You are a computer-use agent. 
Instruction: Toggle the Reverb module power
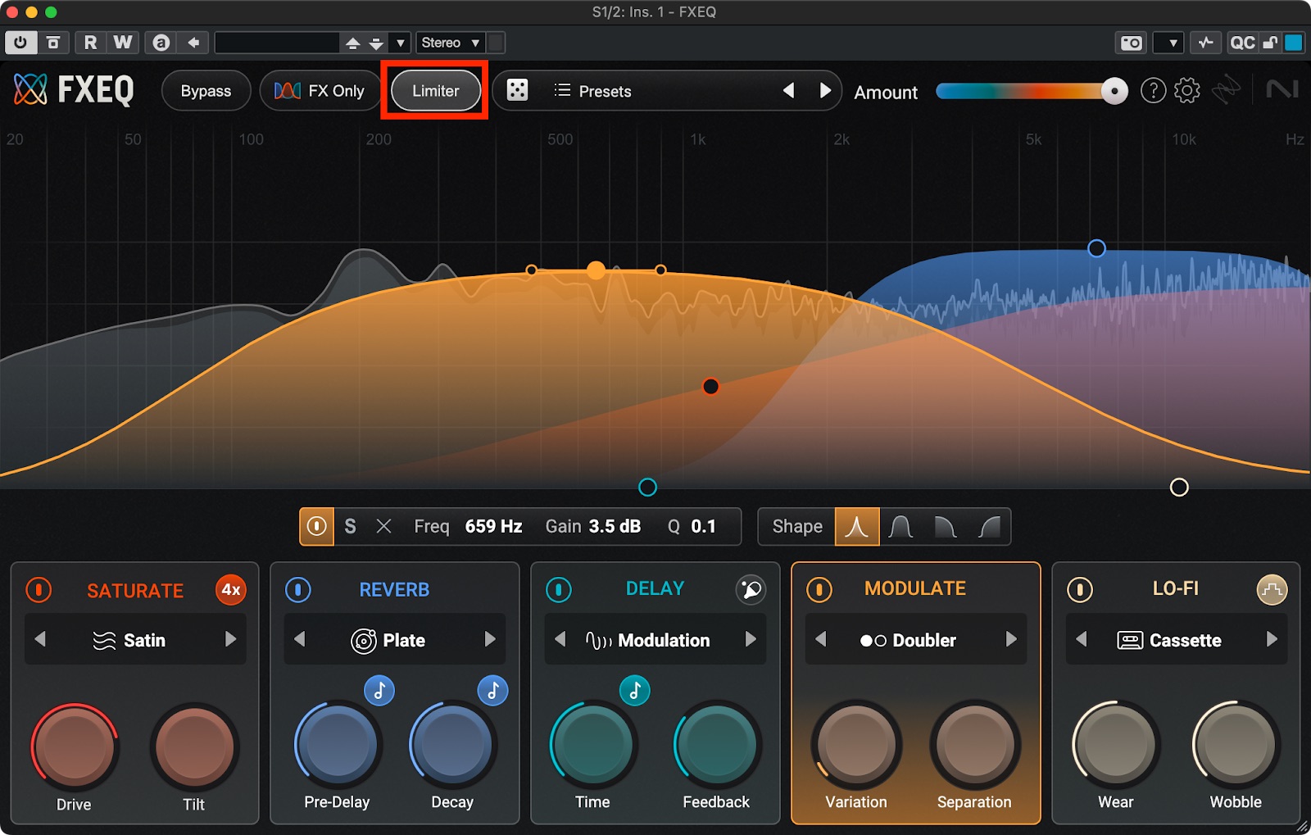[298, 590]
